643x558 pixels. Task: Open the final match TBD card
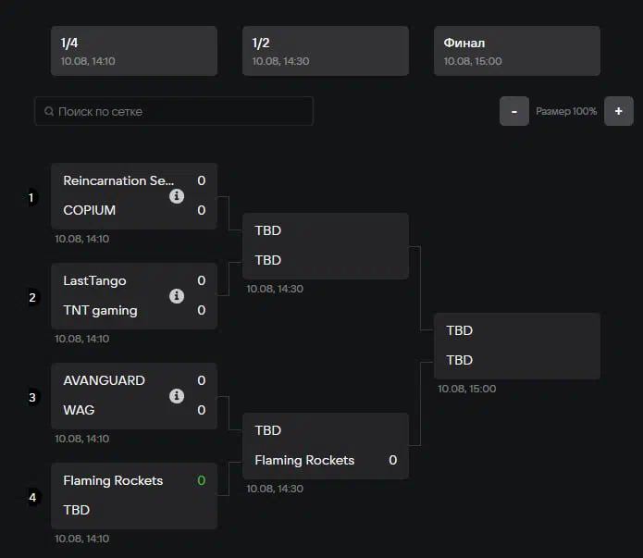point(517,345)
